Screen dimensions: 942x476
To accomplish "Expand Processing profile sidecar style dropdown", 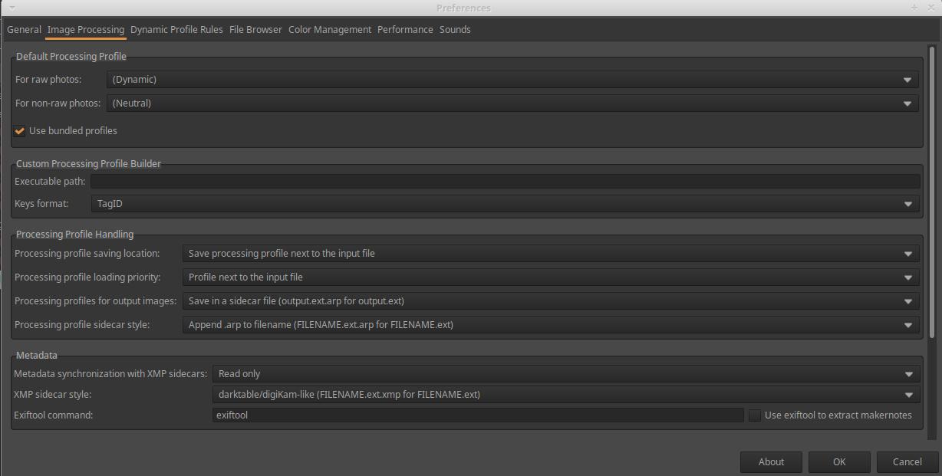I will (550, 325).
